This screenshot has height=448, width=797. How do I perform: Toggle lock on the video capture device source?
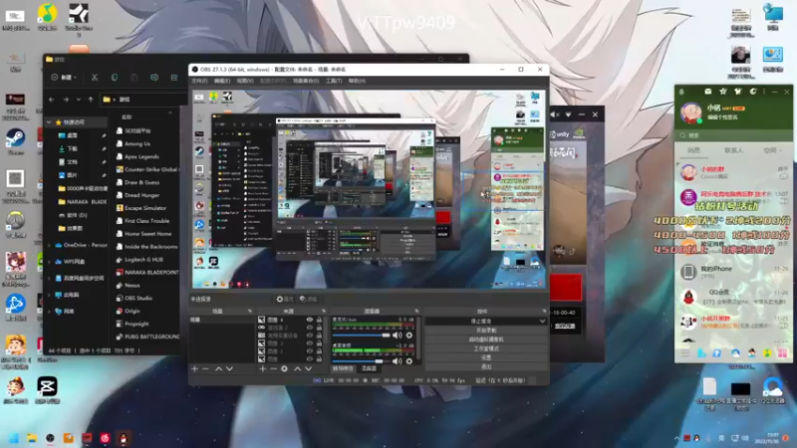pyautogui.click(x=319, y=336)
